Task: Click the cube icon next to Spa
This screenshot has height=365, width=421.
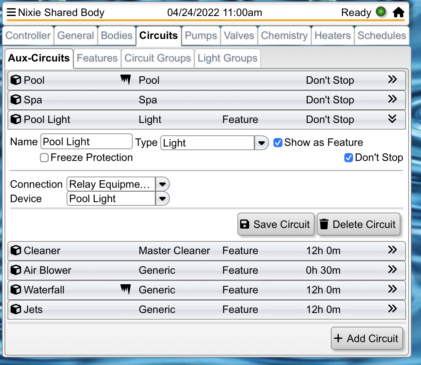Action: (x=16, y=99)
